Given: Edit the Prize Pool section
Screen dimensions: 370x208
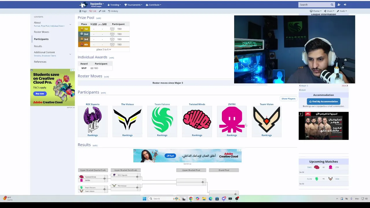Looking at the screenshot, I should 98,18.
